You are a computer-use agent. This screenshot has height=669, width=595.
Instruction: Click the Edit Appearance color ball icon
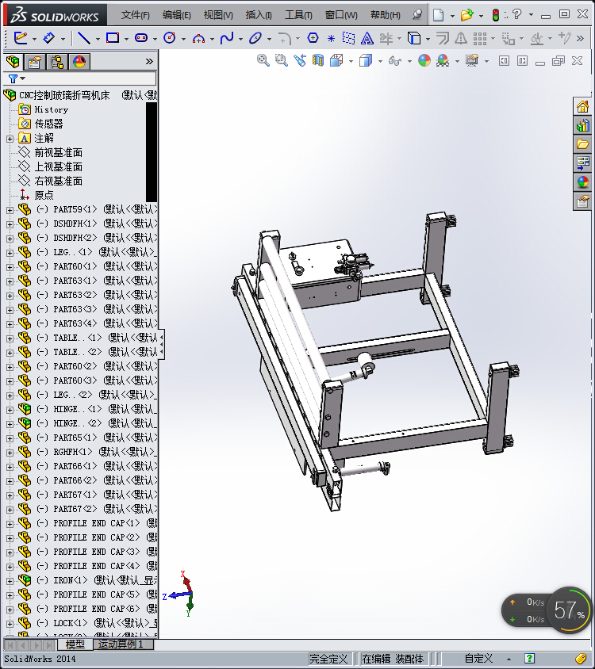click(424, 60)
